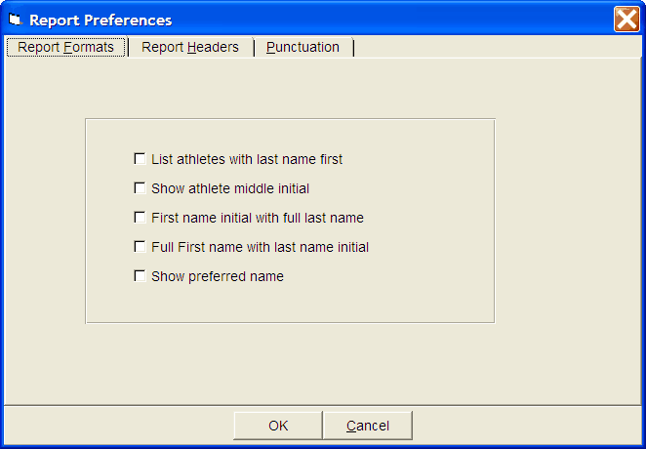The width and height of the screenshot is (646, 449).
Task: Close the Report Preferences dialog
Action: tap(626, 20)
